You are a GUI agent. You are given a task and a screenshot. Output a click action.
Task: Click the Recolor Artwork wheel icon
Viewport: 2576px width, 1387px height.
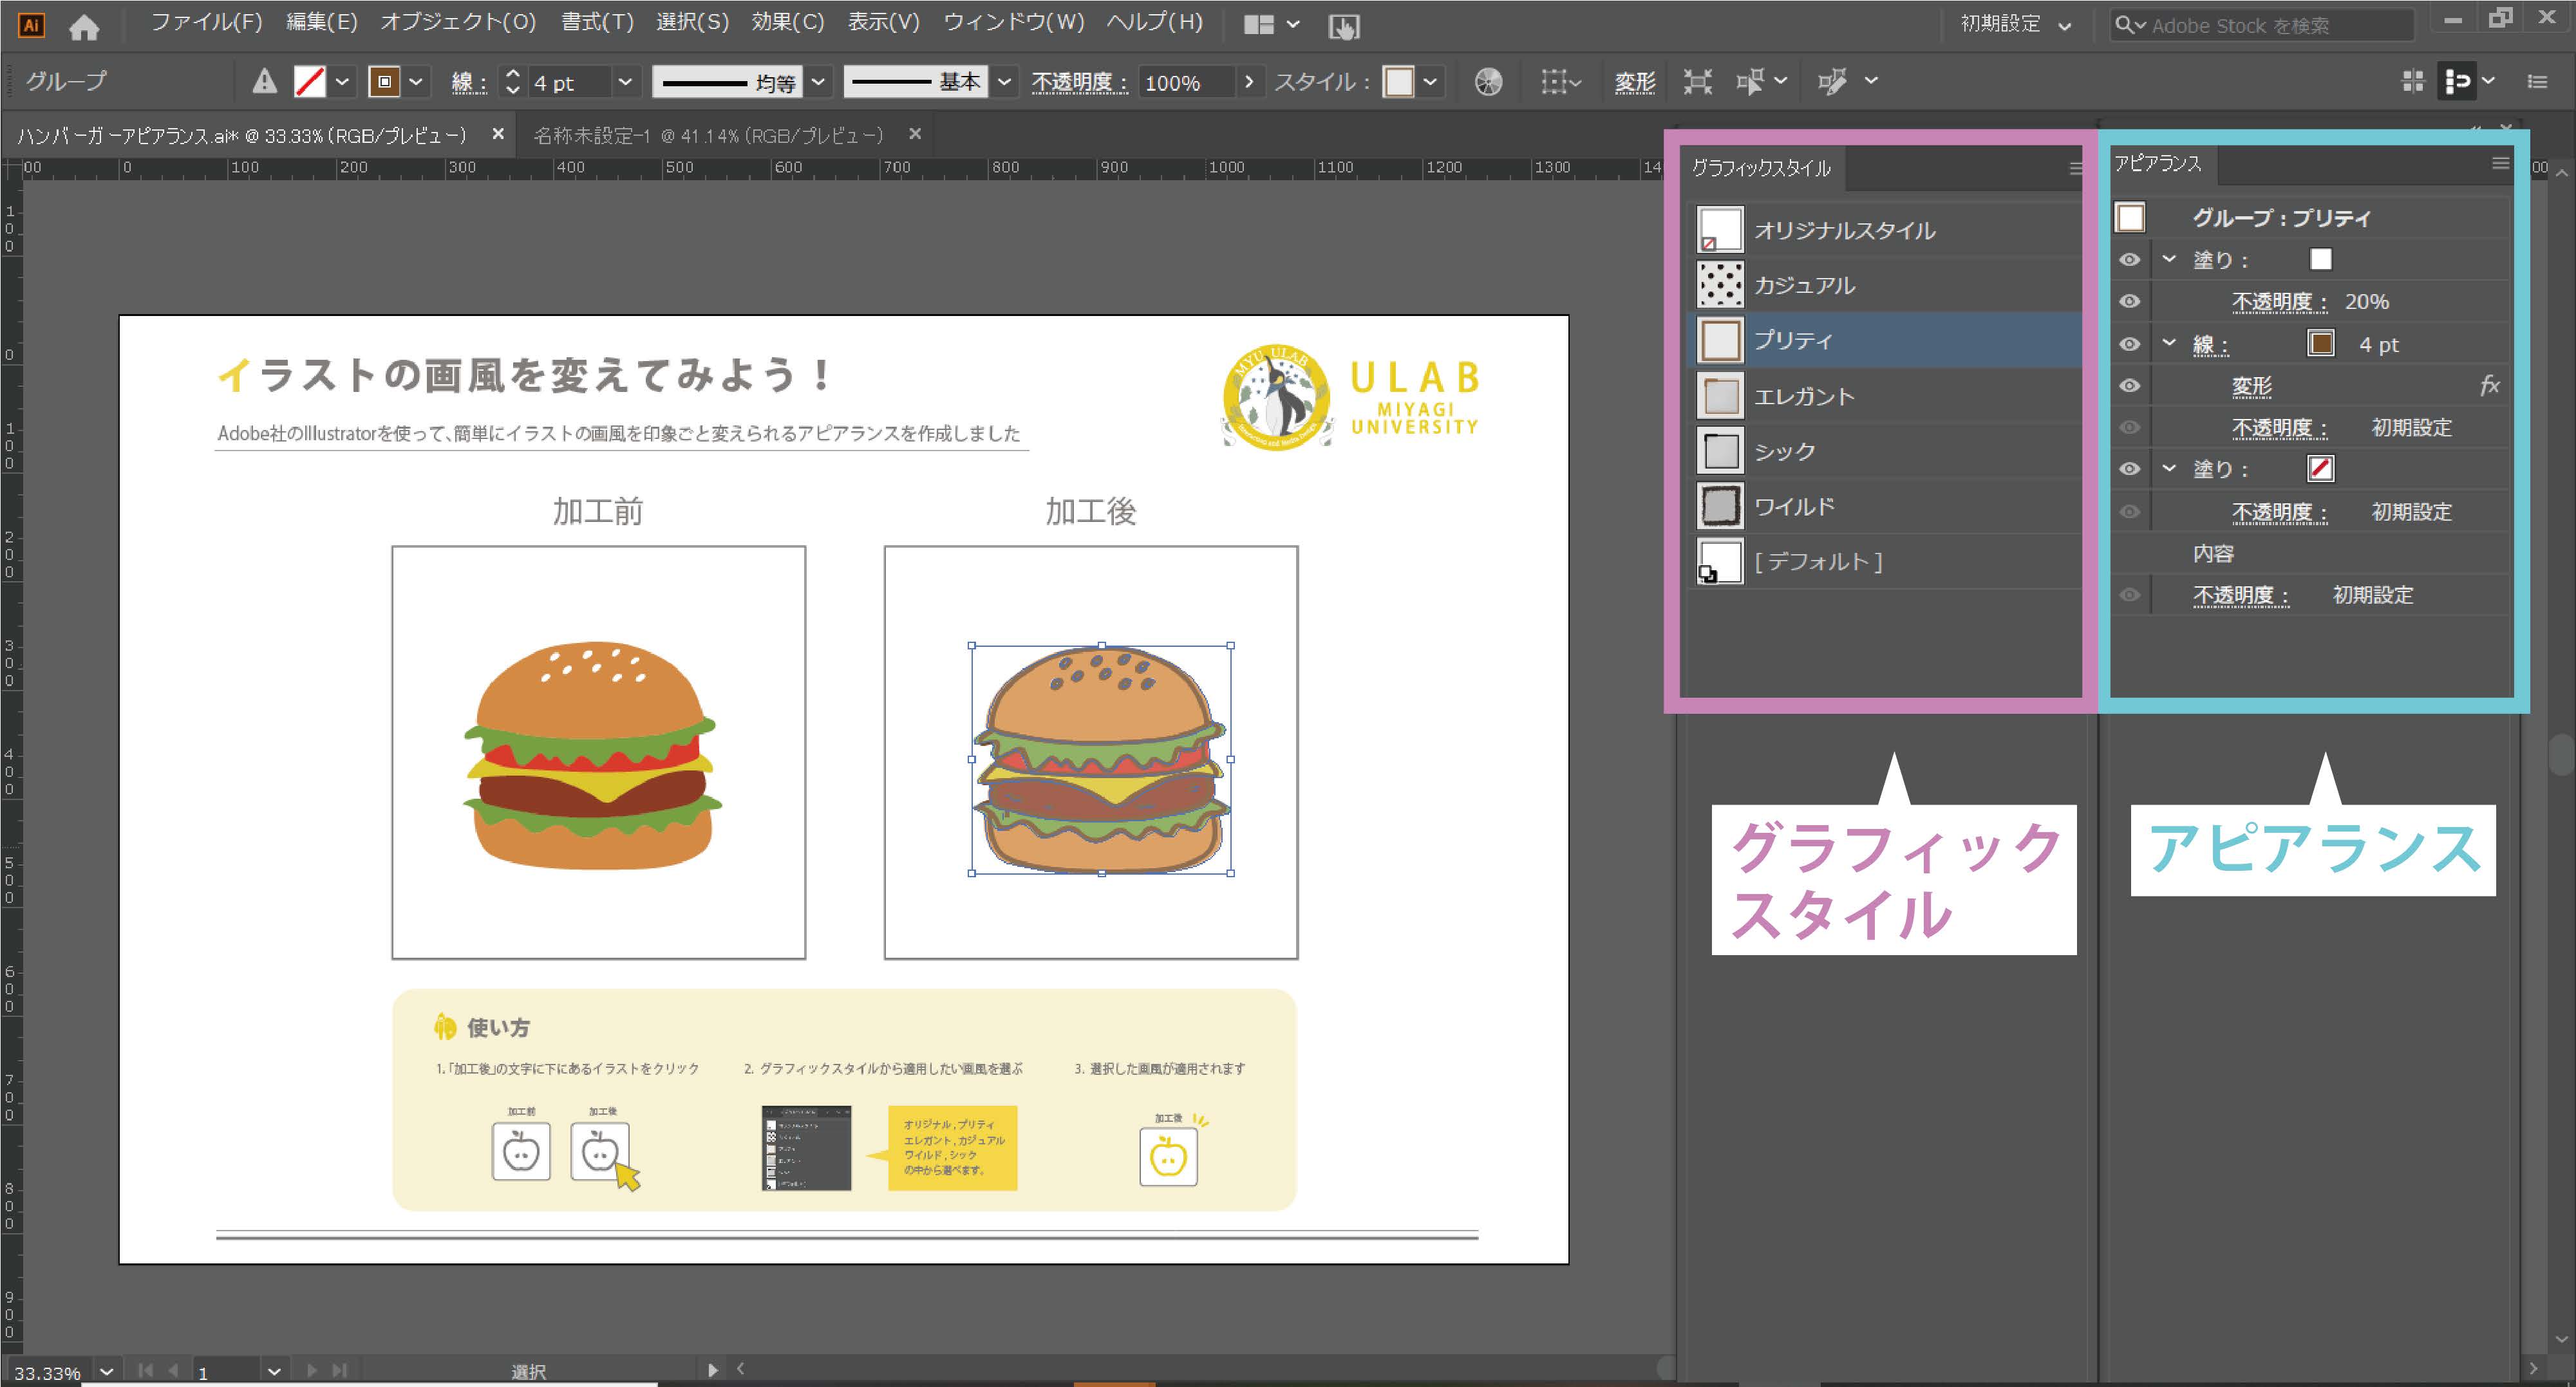point(1488,82)
